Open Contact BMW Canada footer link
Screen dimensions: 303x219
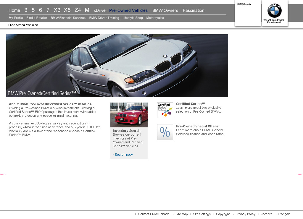pyautogui.click(x=154, y=214)
